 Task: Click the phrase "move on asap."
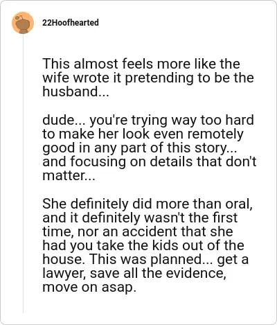[x=89, y=288]
